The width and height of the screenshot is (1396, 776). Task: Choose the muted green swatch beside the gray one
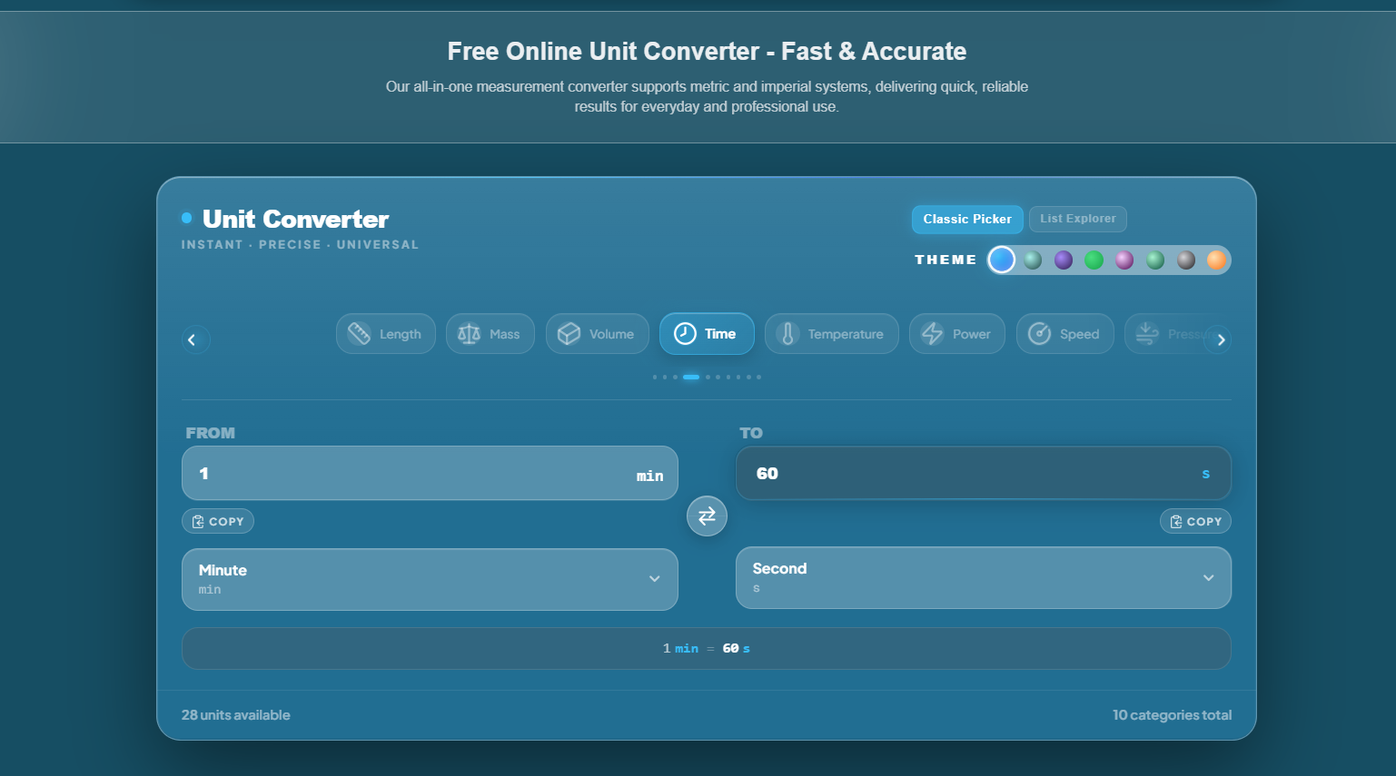tap(1155, 260)
